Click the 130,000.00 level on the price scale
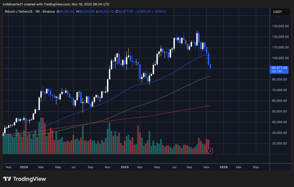This screenshot has width=294, height=187. tap(280, 26)
